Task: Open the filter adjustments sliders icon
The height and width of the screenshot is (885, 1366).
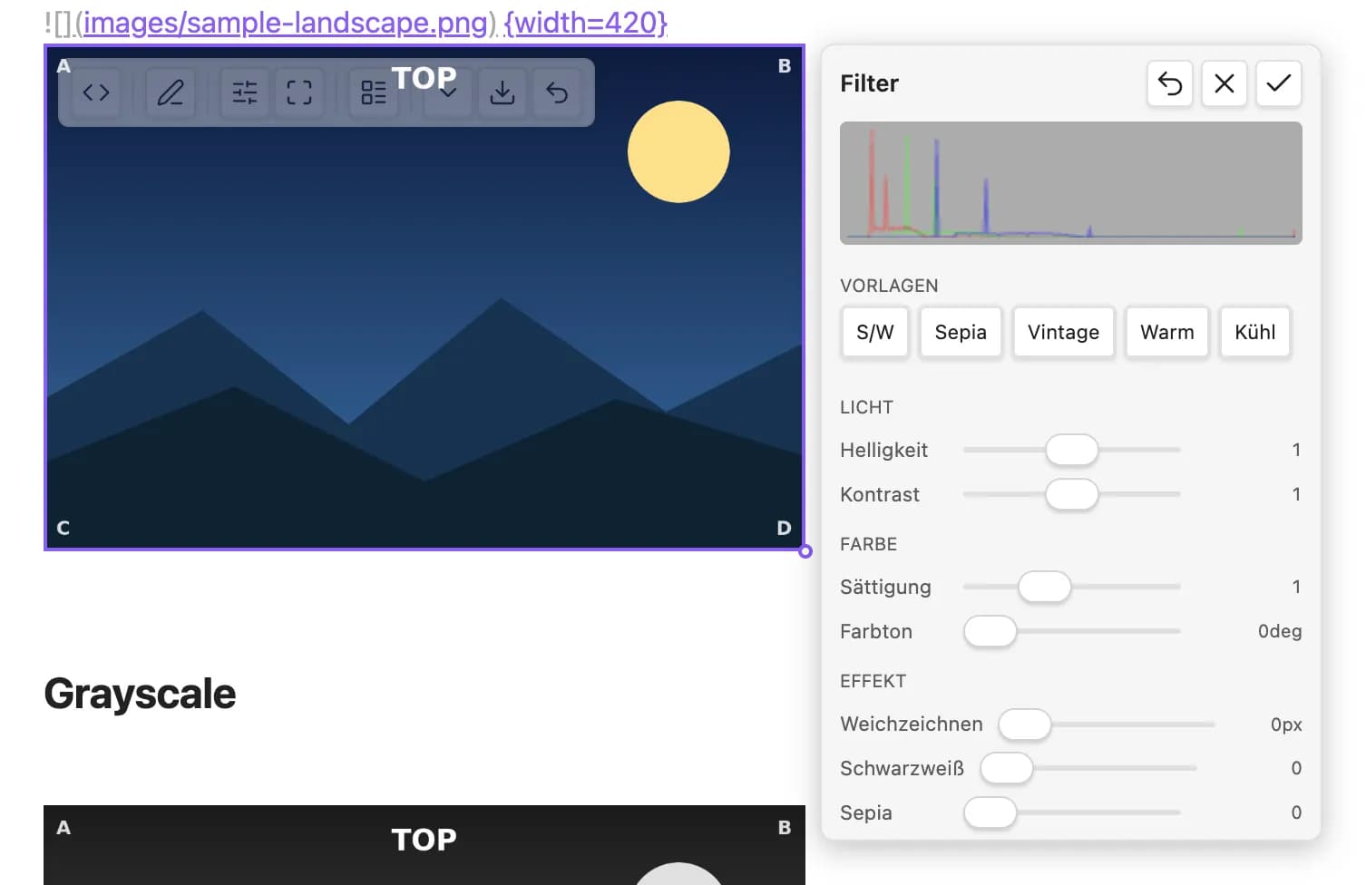Action: pos(245,92)
